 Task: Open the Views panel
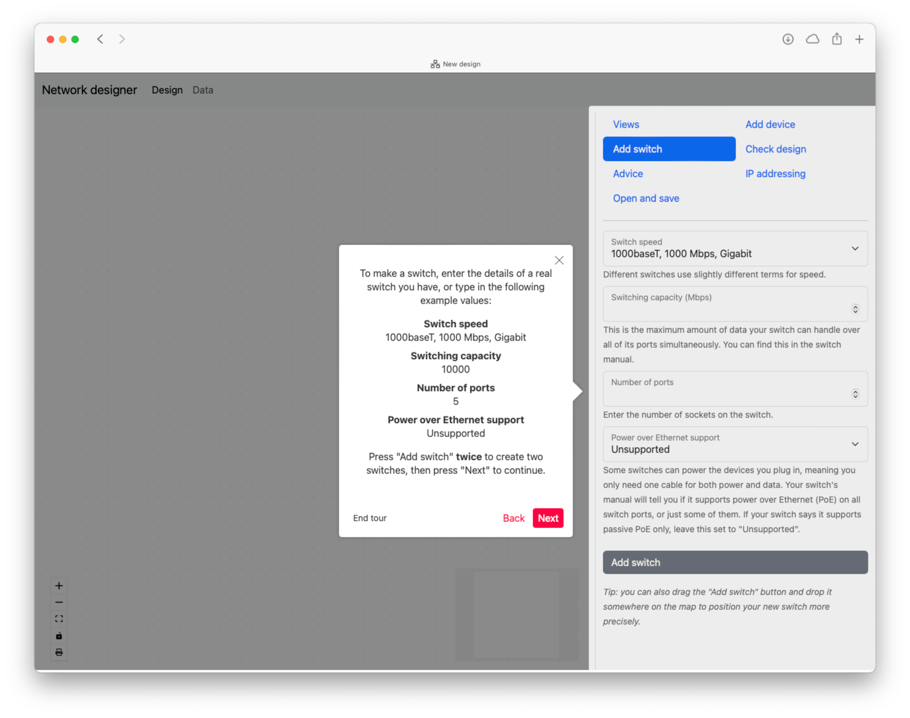point(626,124)
